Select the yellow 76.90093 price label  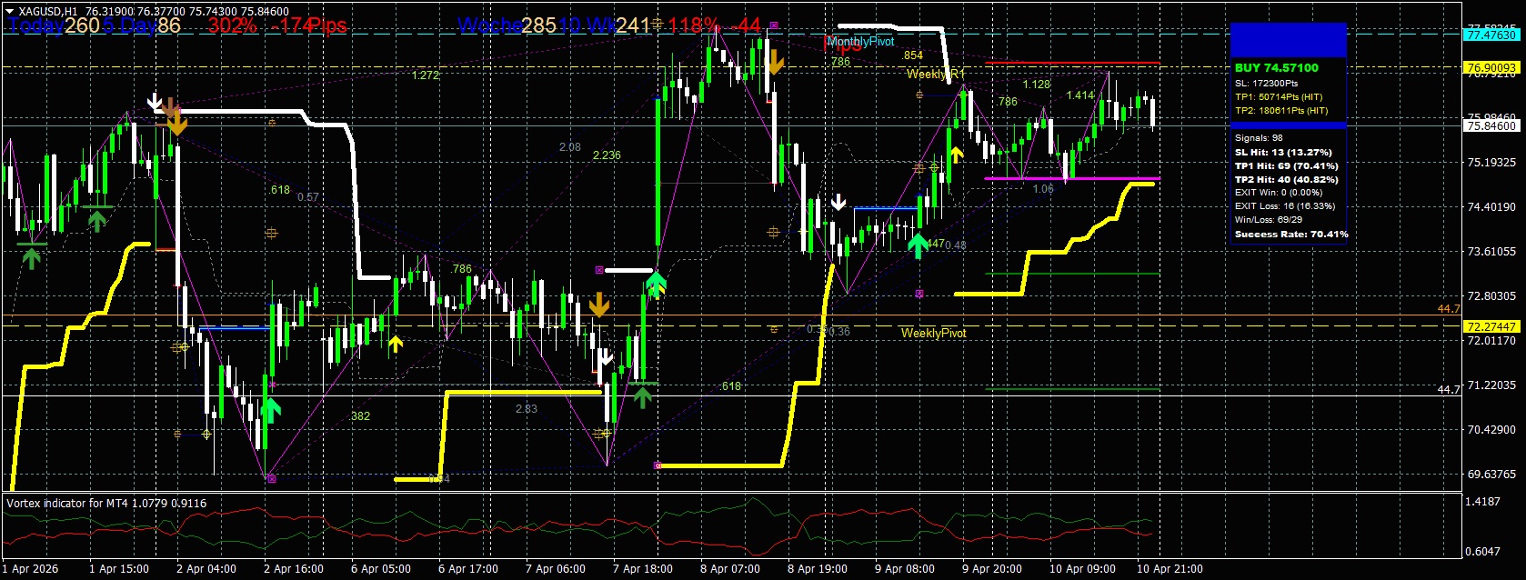(1491, 68)
